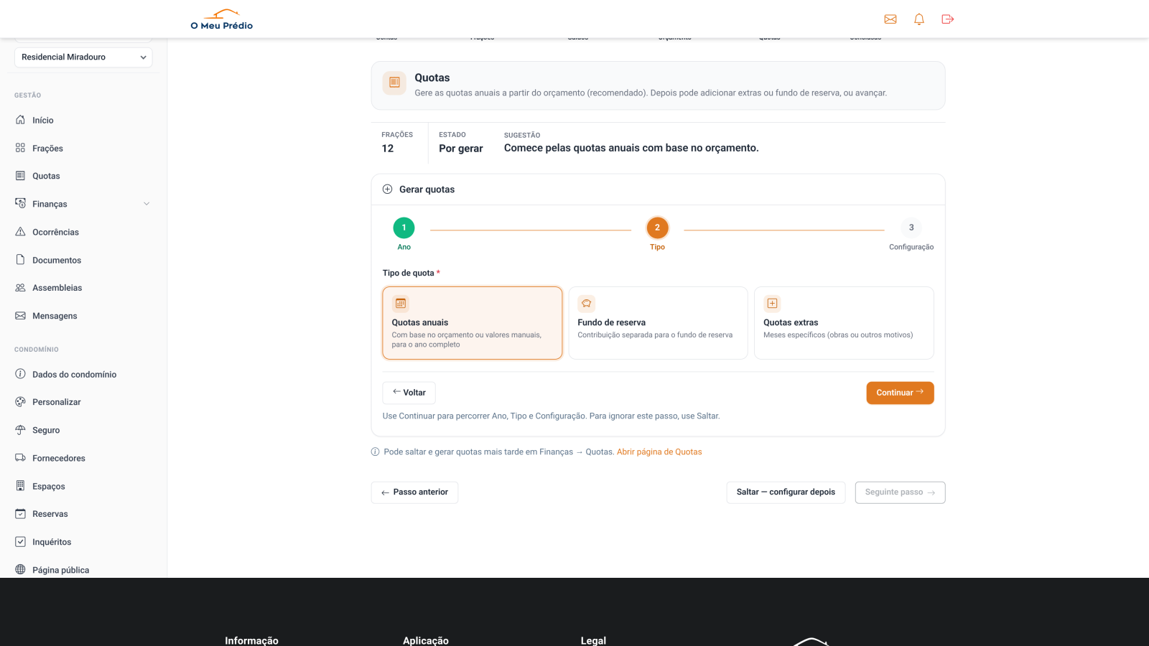1149x646 pixels.
Task: Click the Ocorrências warning triangle icon
Action: tap(20, 232)
